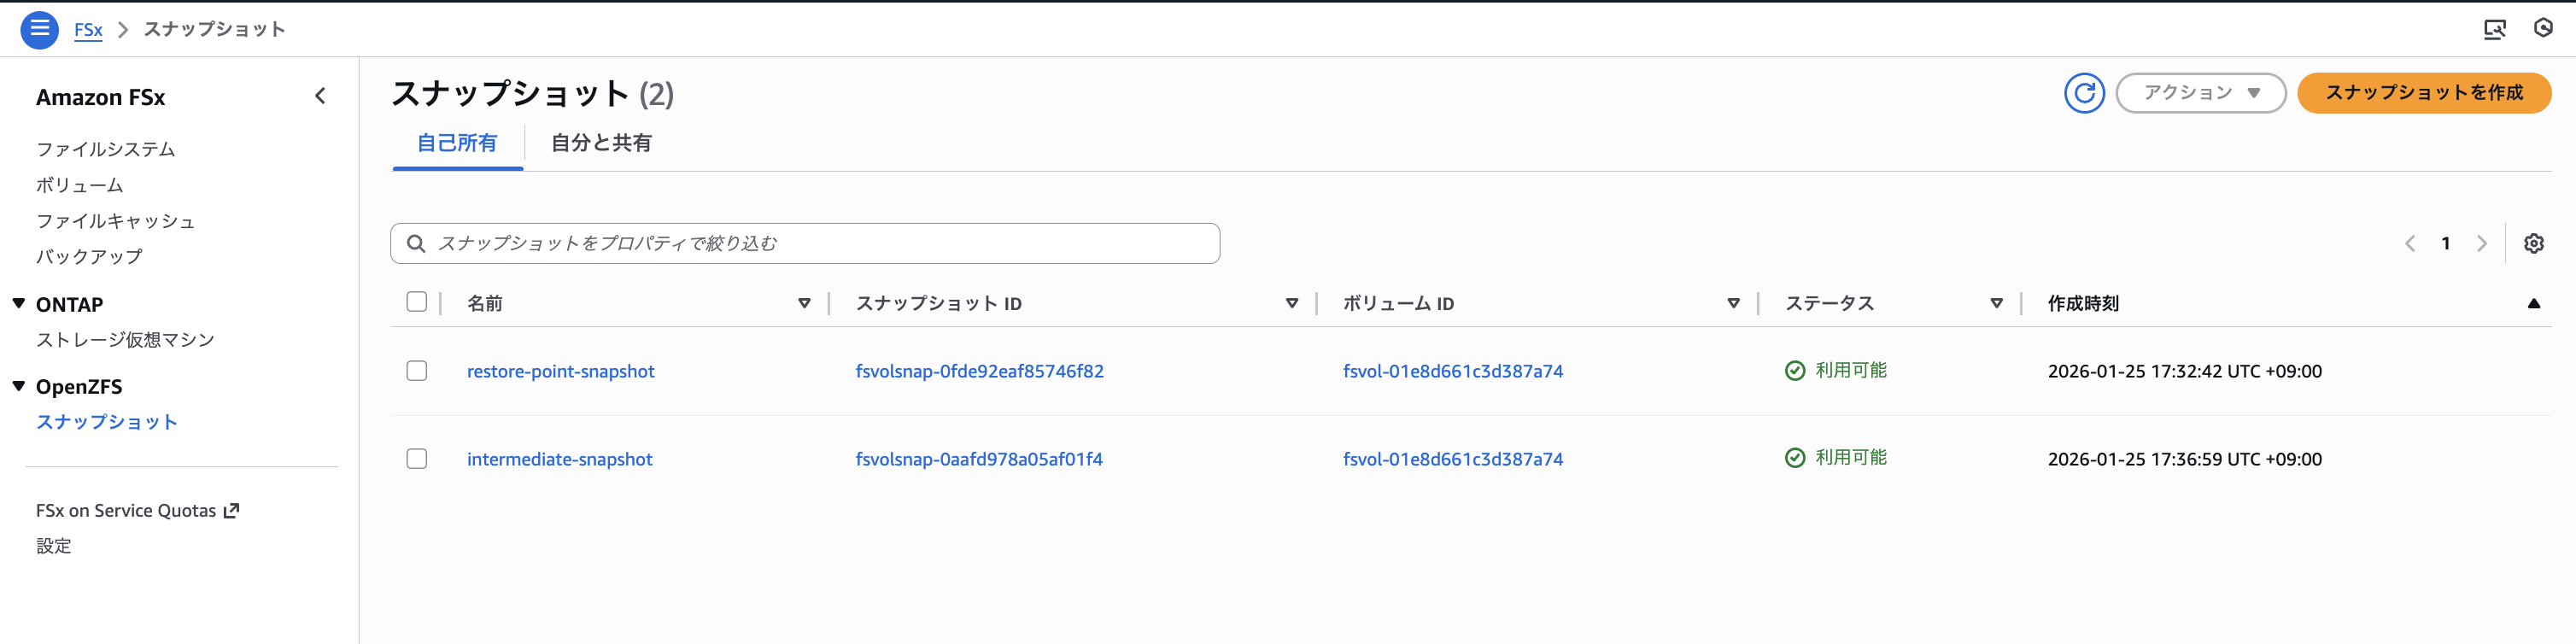
Task: Open the アクション dropdown
Action: (x=2200, y=93)
